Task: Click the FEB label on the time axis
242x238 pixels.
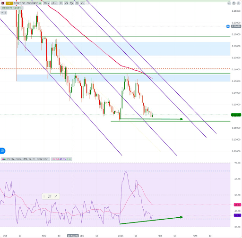Action: click(160, 236)
